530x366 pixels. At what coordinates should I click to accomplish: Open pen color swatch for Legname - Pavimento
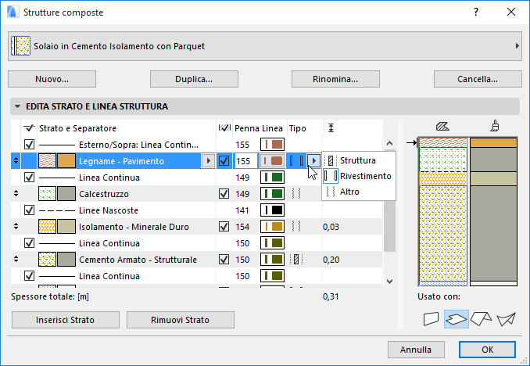[x=272, y=160]
